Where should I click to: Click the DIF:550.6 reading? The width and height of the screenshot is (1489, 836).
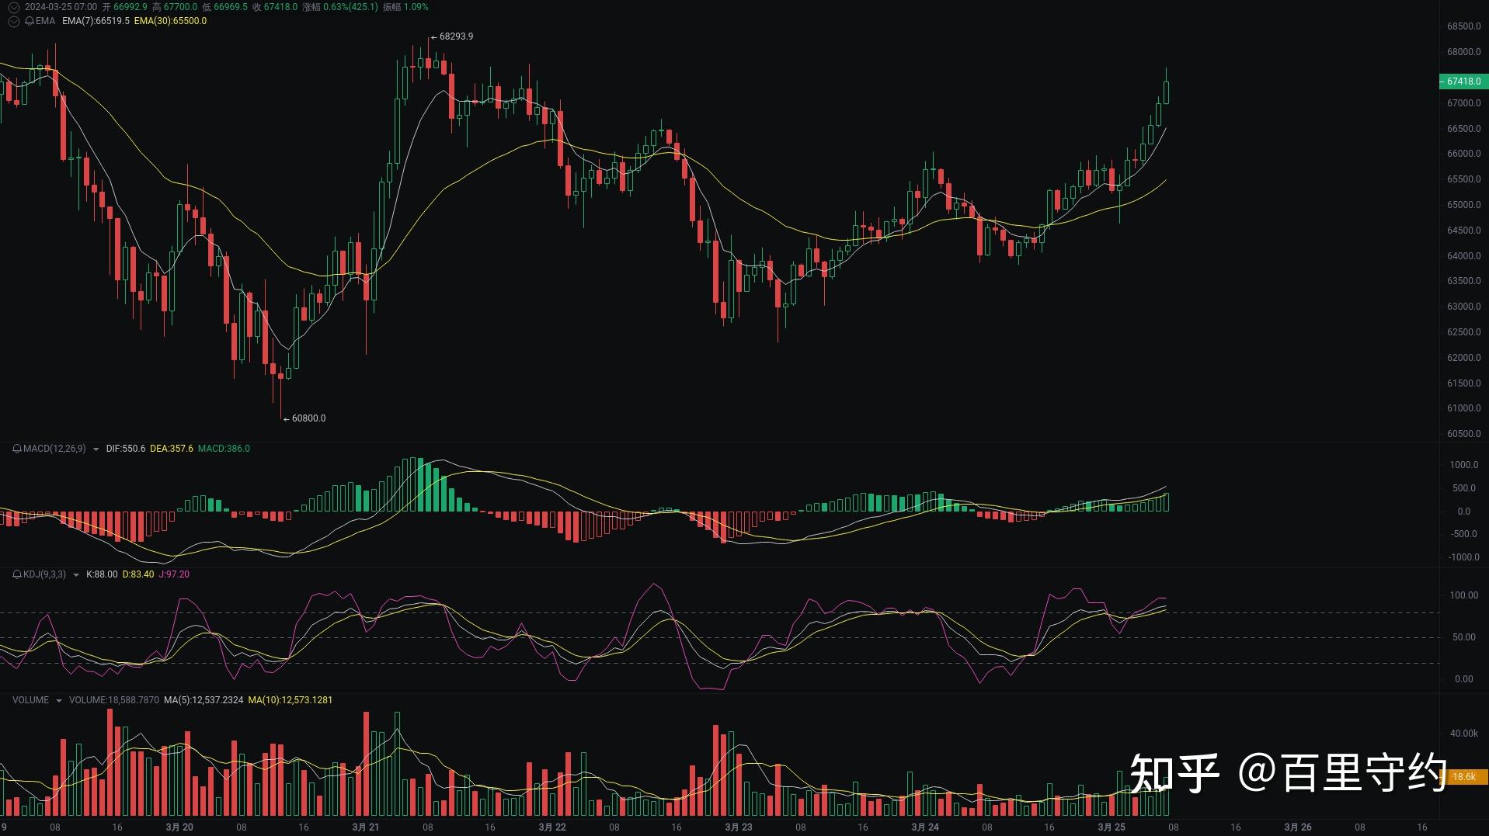coord(126,449)
